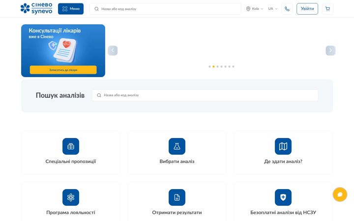Open the shopping cart icon
Viewport: 354px width, 221px height.
pos(327,9)
